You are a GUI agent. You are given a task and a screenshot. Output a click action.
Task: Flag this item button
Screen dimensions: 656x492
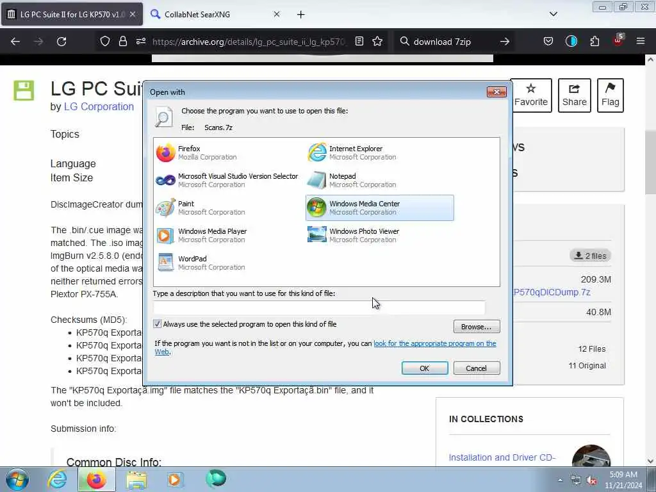tap(611, 95)
